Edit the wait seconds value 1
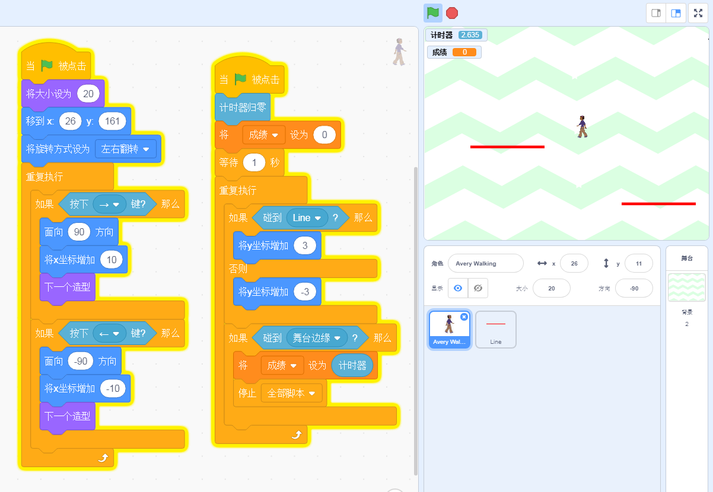713x492 pixels. click(x=254, y=162)
